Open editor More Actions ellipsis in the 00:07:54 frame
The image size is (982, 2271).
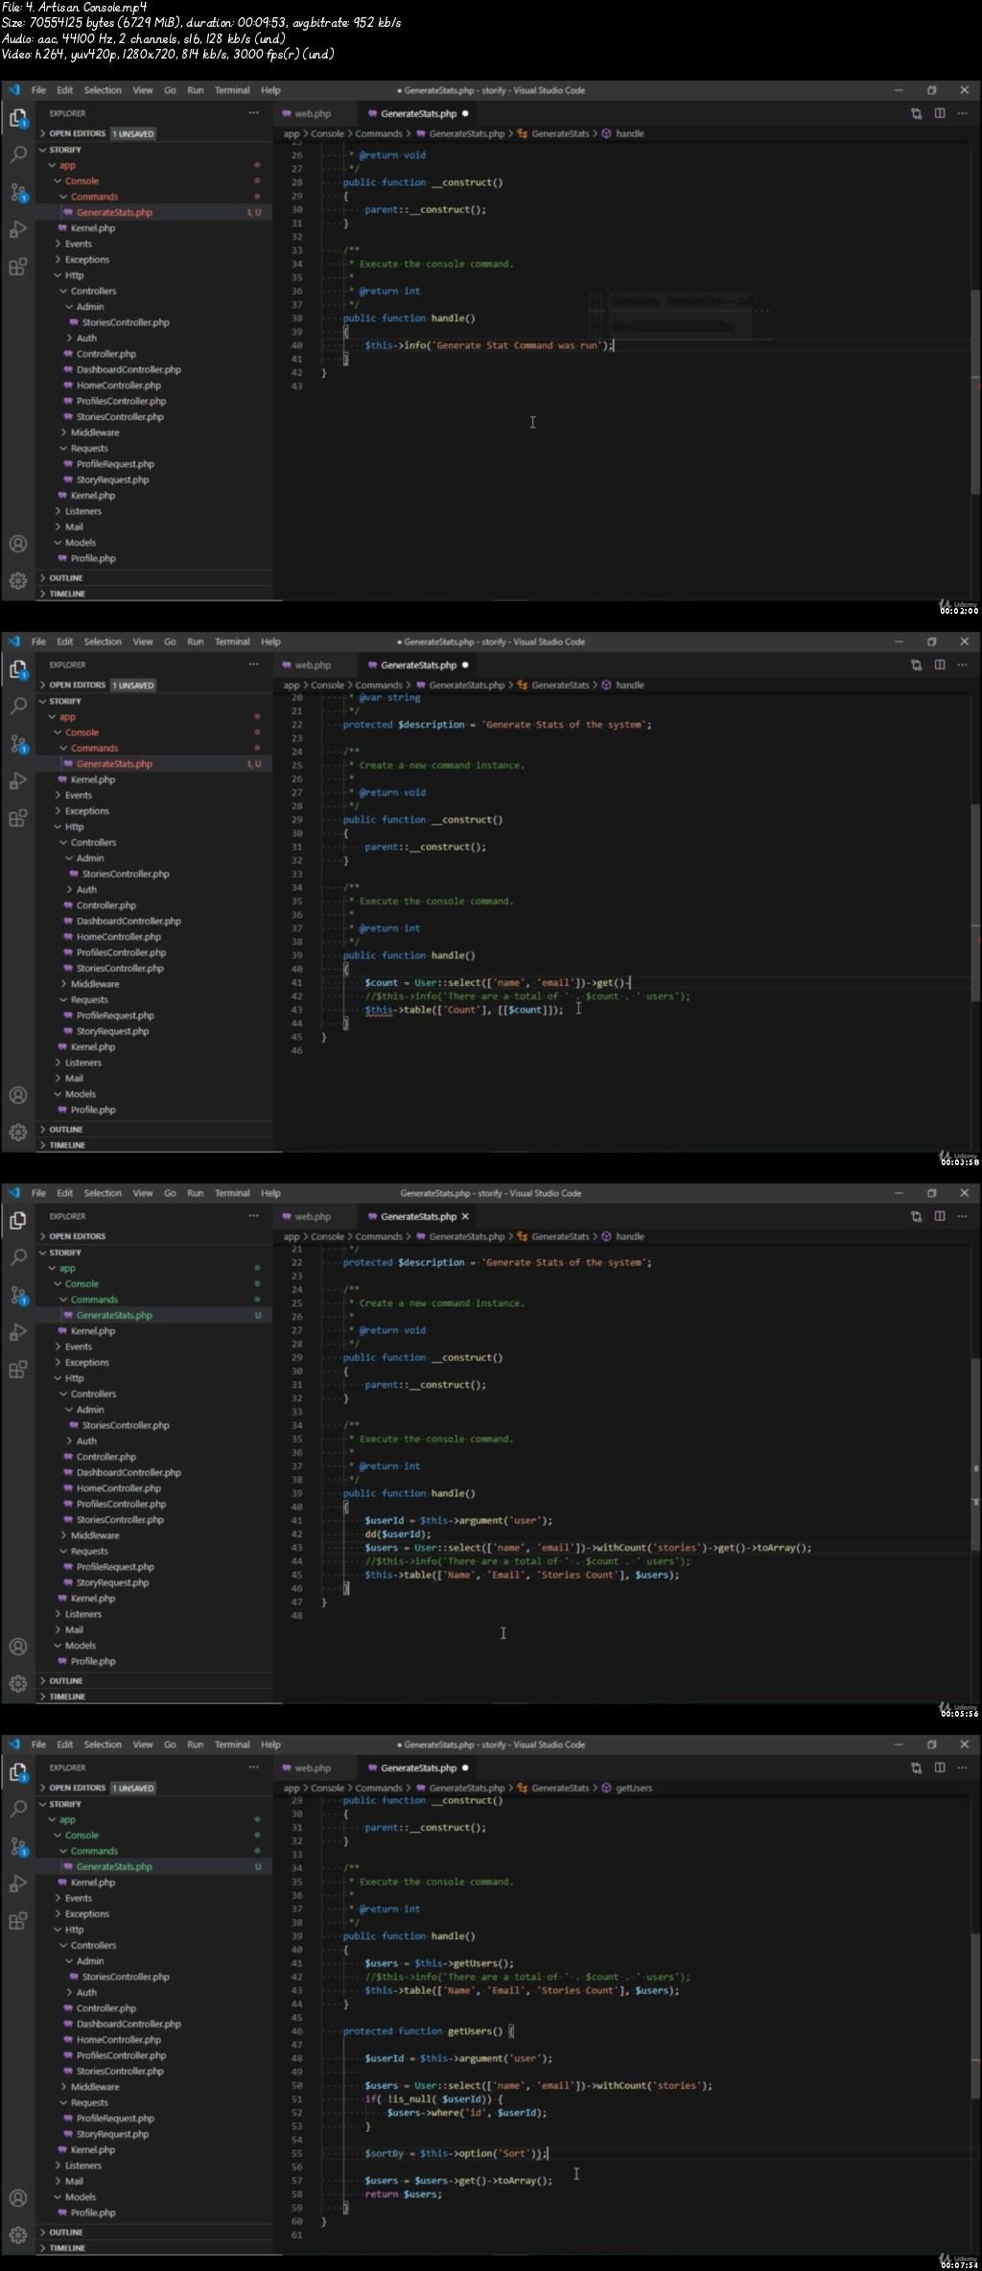(963, 1768)
